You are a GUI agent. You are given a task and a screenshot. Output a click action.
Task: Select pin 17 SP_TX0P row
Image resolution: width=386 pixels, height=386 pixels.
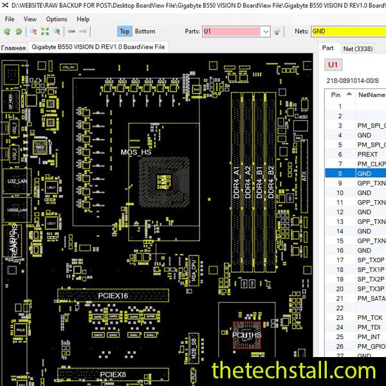356,260
